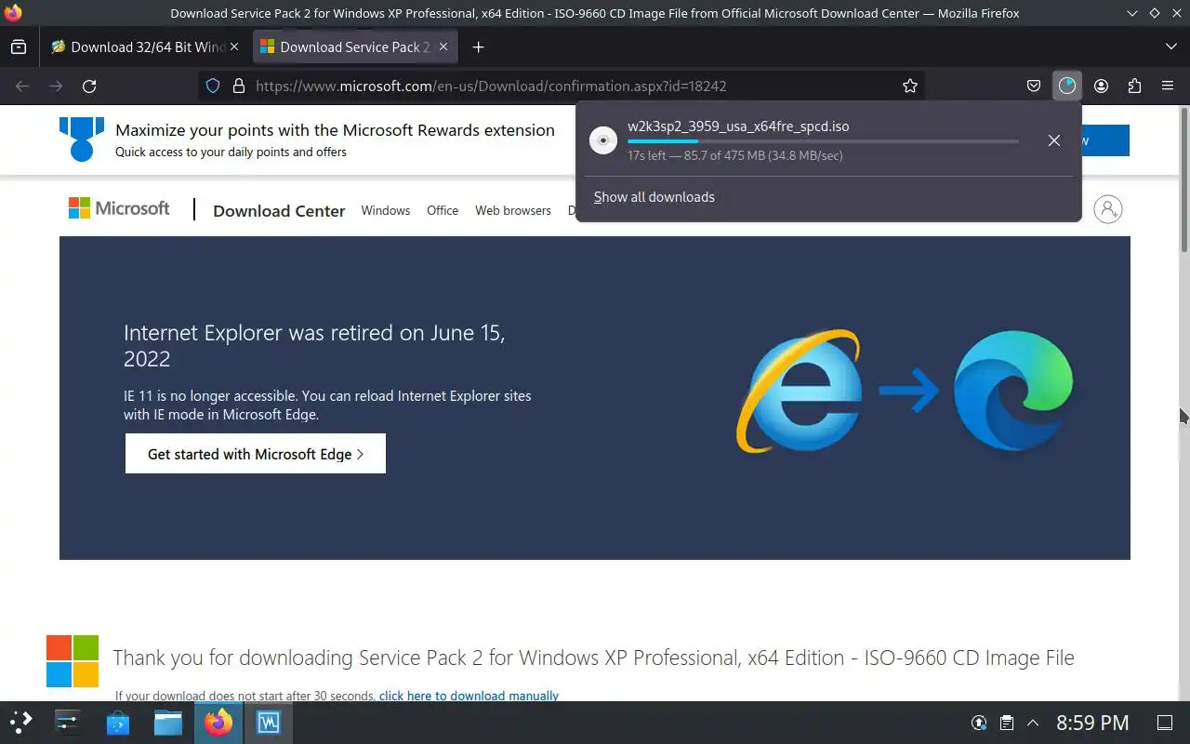Reload the current page

click(89, 86)
